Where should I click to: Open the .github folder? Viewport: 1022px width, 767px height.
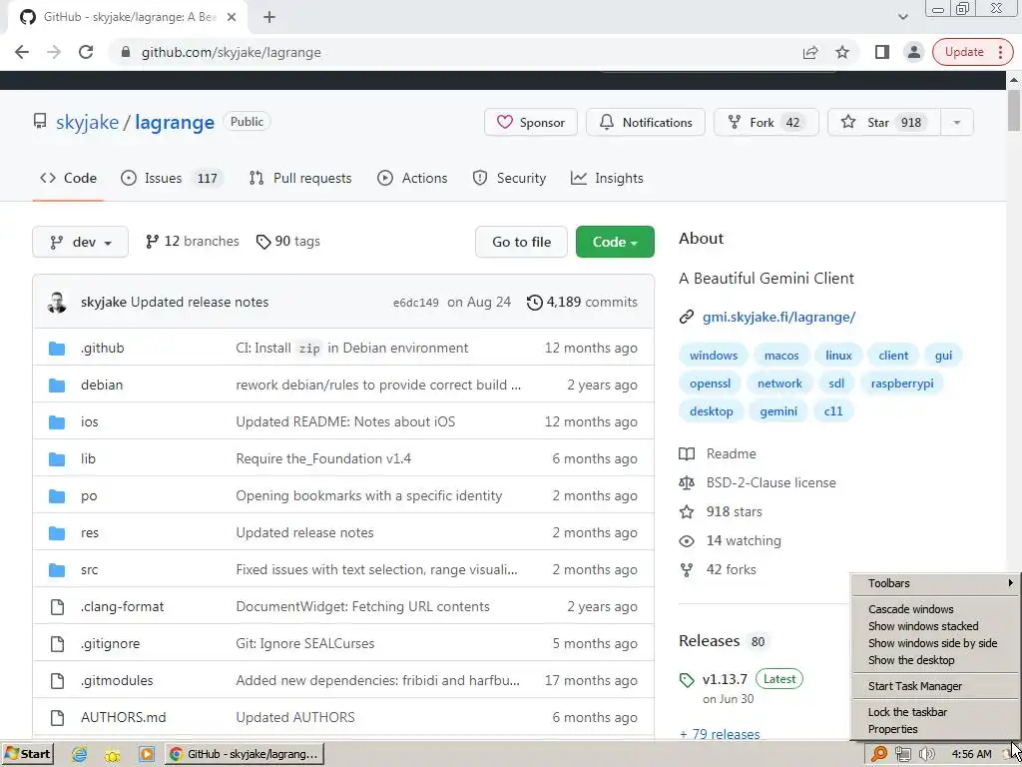103,348
